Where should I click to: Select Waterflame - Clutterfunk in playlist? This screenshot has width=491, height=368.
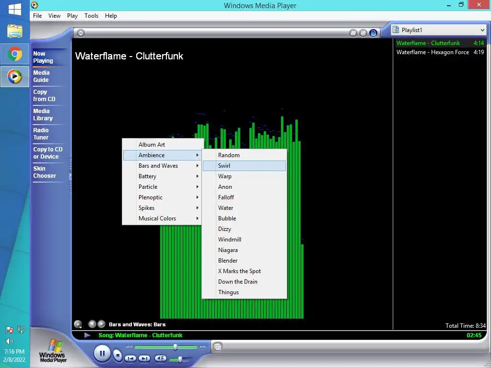pyautogui.click(x=440, y=43)
